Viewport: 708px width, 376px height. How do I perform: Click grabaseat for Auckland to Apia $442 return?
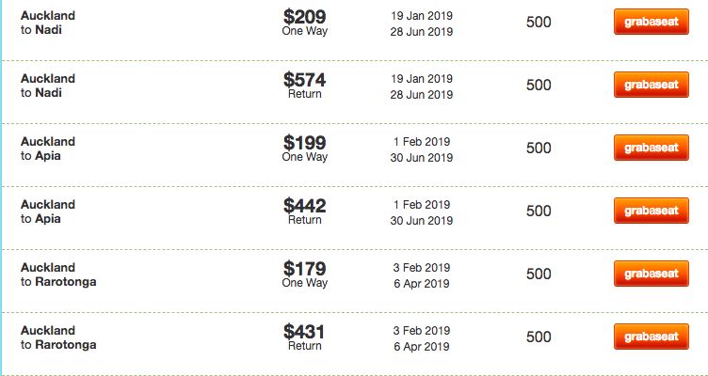point(652,211)
